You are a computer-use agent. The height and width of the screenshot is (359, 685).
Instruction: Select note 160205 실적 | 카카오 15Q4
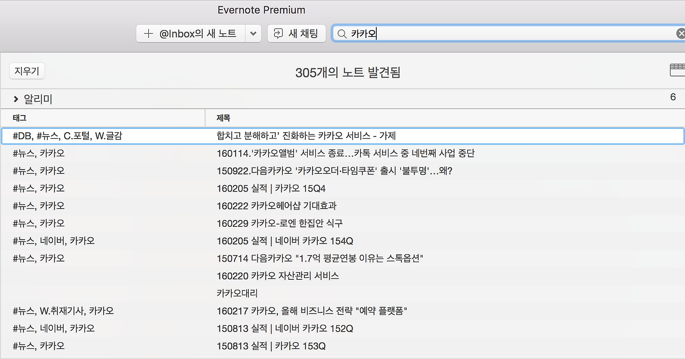pyautogui.click(x=271, y=188)
